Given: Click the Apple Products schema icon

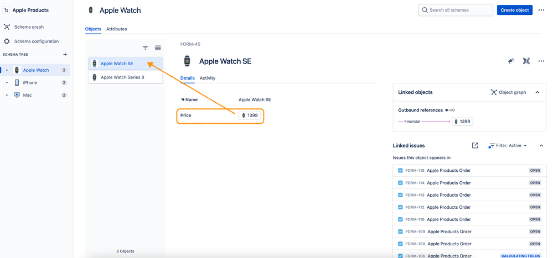Looking at the screenshot, I should [6, 10].
